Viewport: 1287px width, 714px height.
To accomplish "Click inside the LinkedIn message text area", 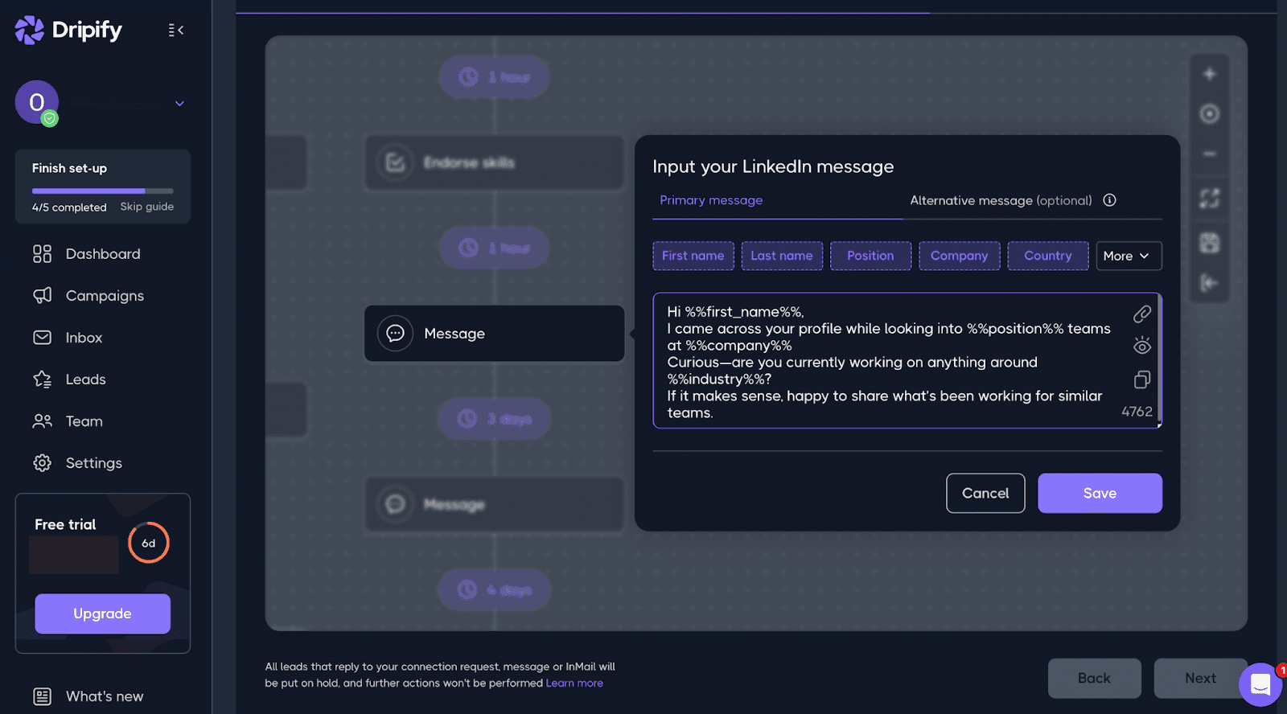I will [x=885, y=362].
